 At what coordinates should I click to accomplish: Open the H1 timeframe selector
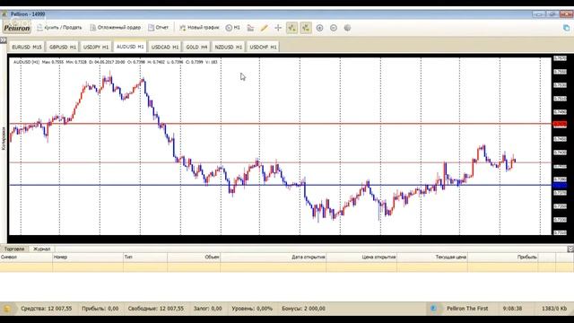pos(233,28)
